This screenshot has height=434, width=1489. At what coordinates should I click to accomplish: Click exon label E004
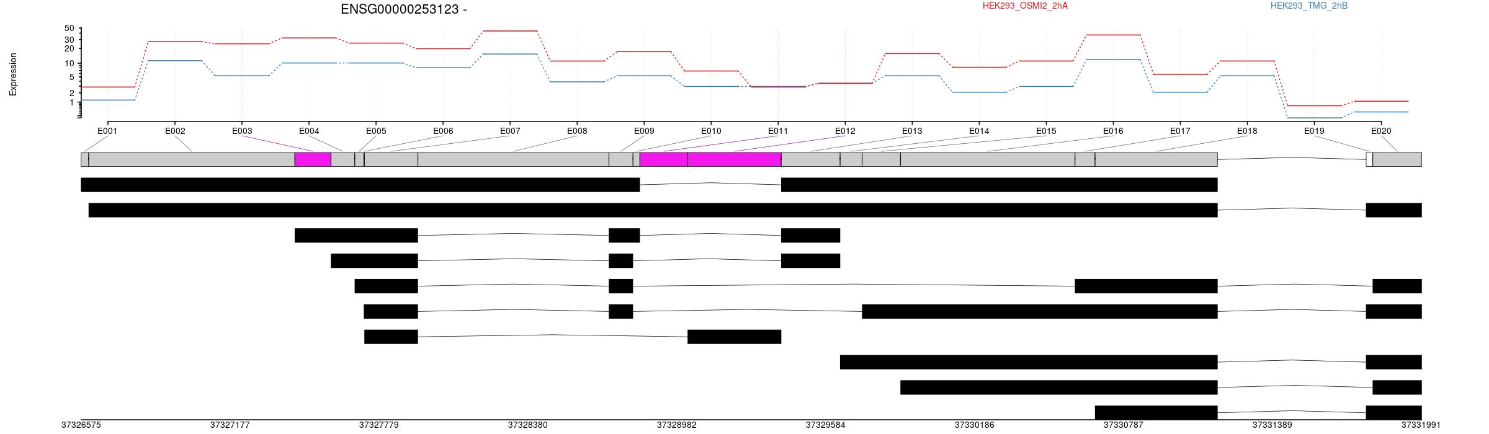pos(309,131)
